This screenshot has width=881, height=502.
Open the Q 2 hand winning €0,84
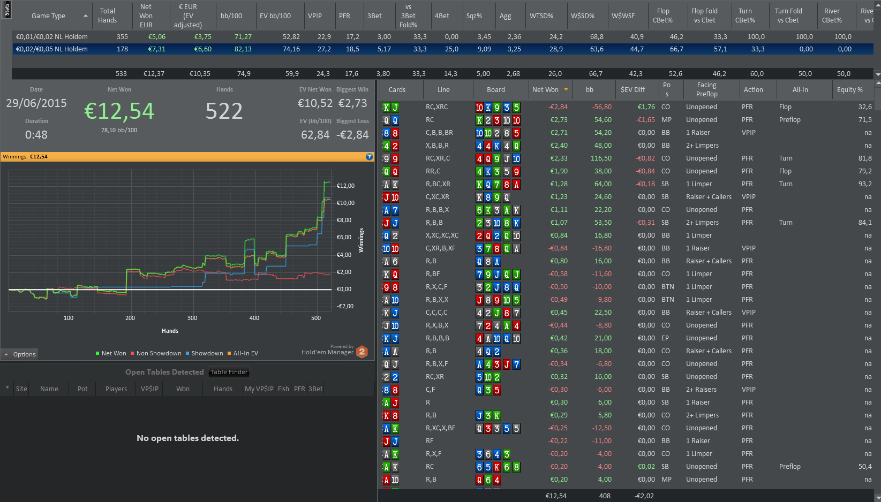(627, 235)
